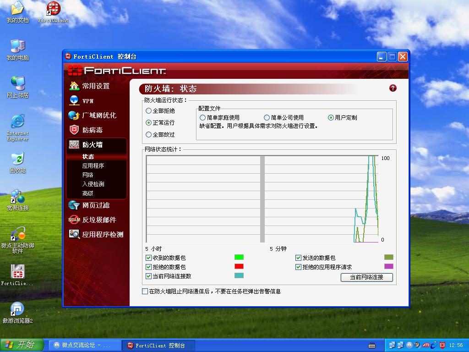Select the FortiClient desktop shortcut with the round red logo

tap(53, 12)
